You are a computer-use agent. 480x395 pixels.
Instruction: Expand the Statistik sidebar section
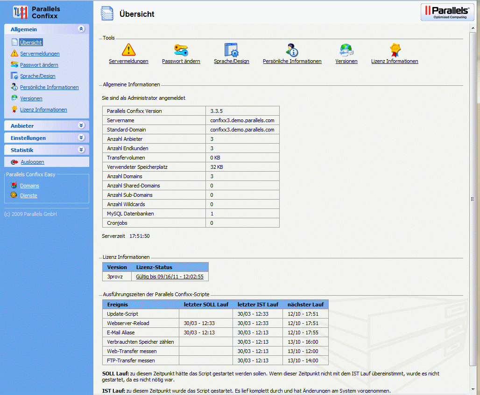tap(81, 150)
